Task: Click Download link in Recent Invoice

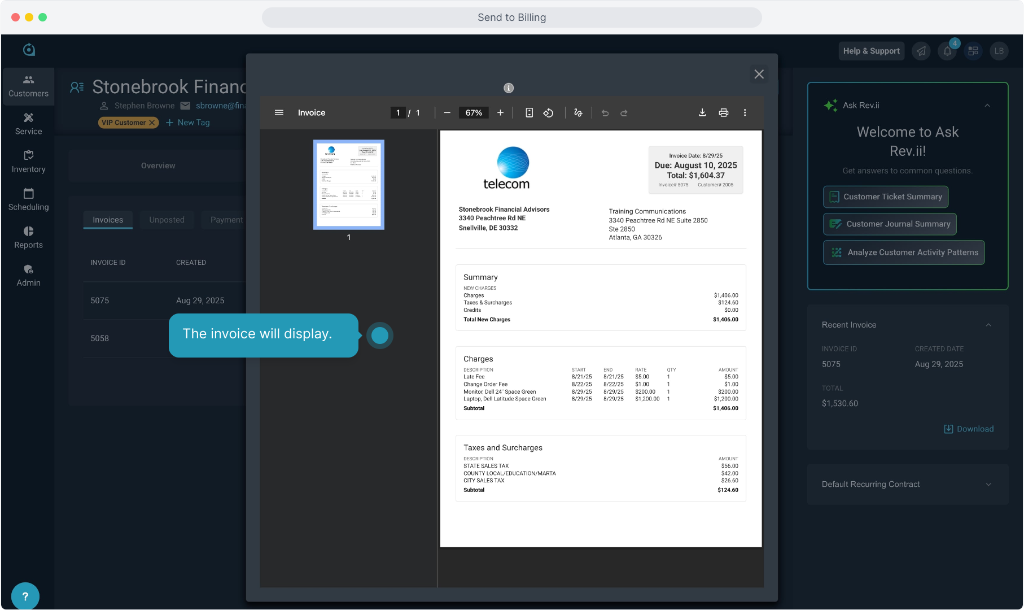Action: pyautogui.click(x=969, y=429)
